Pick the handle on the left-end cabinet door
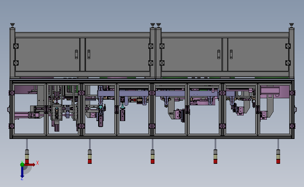The height and width of the screenshot is (187, 304). point(76,54)
